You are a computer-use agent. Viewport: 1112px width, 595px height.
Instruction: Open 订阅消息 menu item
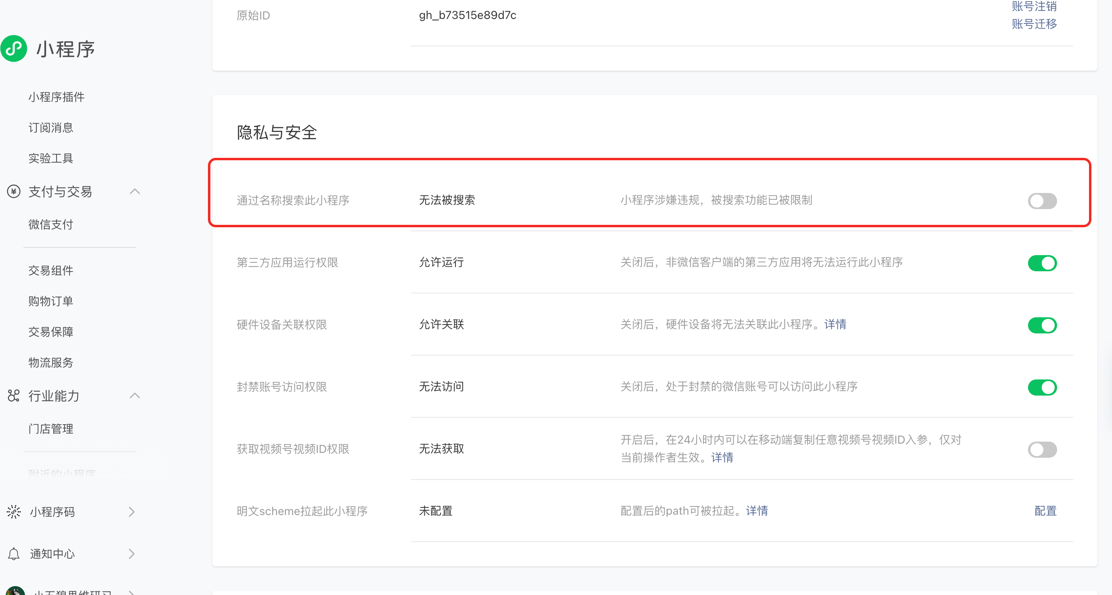click(51, 128)
